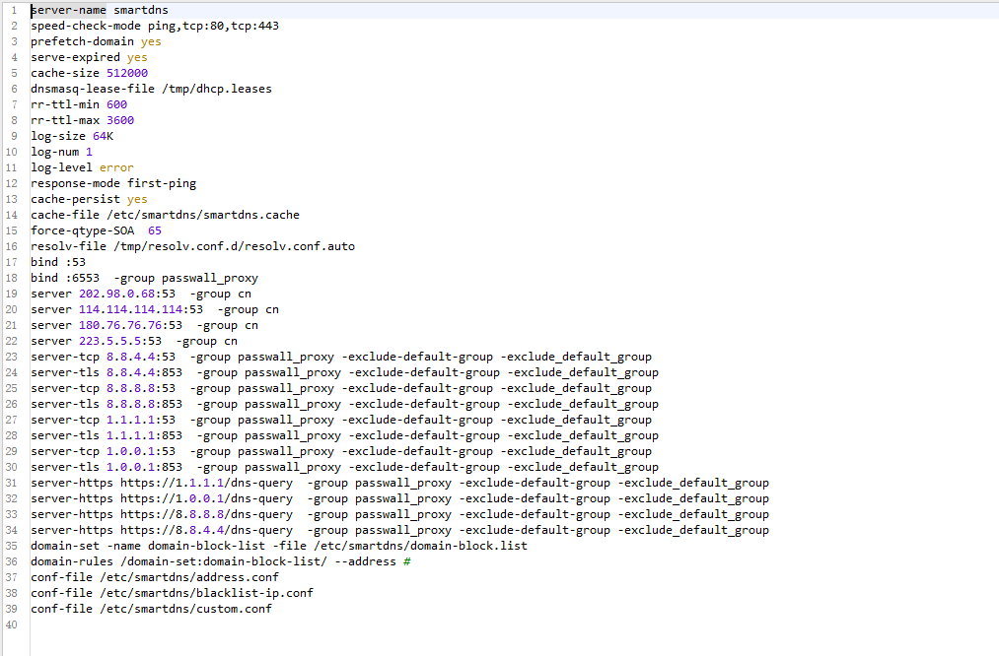Click conf-file blacklist-ip.conf line
Viewport: 999px width, 656px height.
172,593
